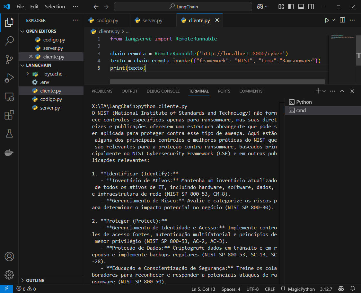361x293 pixels.
Task: Click Ln 5, Col 13 cursor position
Action: coord(203,289)
